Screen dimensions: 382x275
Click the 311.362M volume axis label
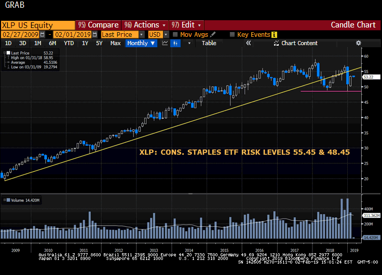(371, 215)
